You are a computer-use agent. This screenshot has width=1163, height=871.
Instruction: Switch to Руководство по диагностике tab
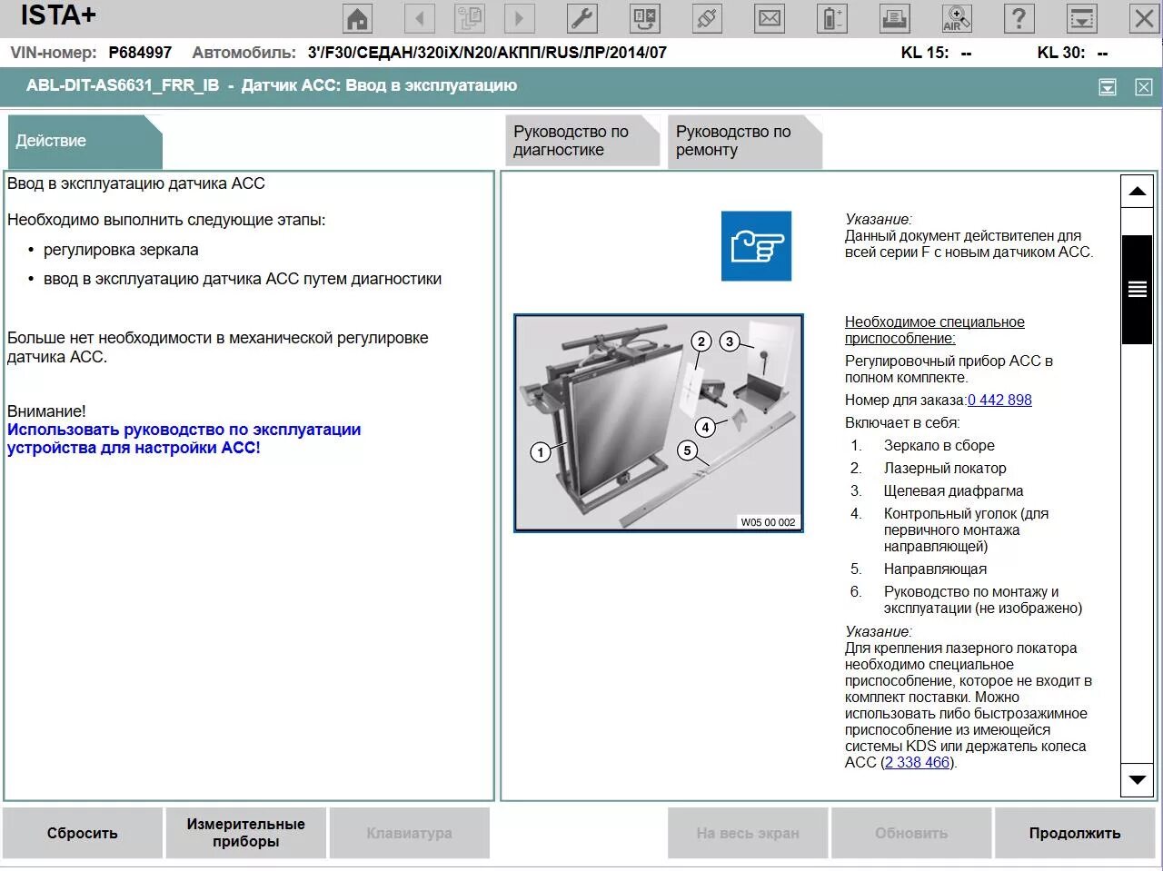[581, 141]
